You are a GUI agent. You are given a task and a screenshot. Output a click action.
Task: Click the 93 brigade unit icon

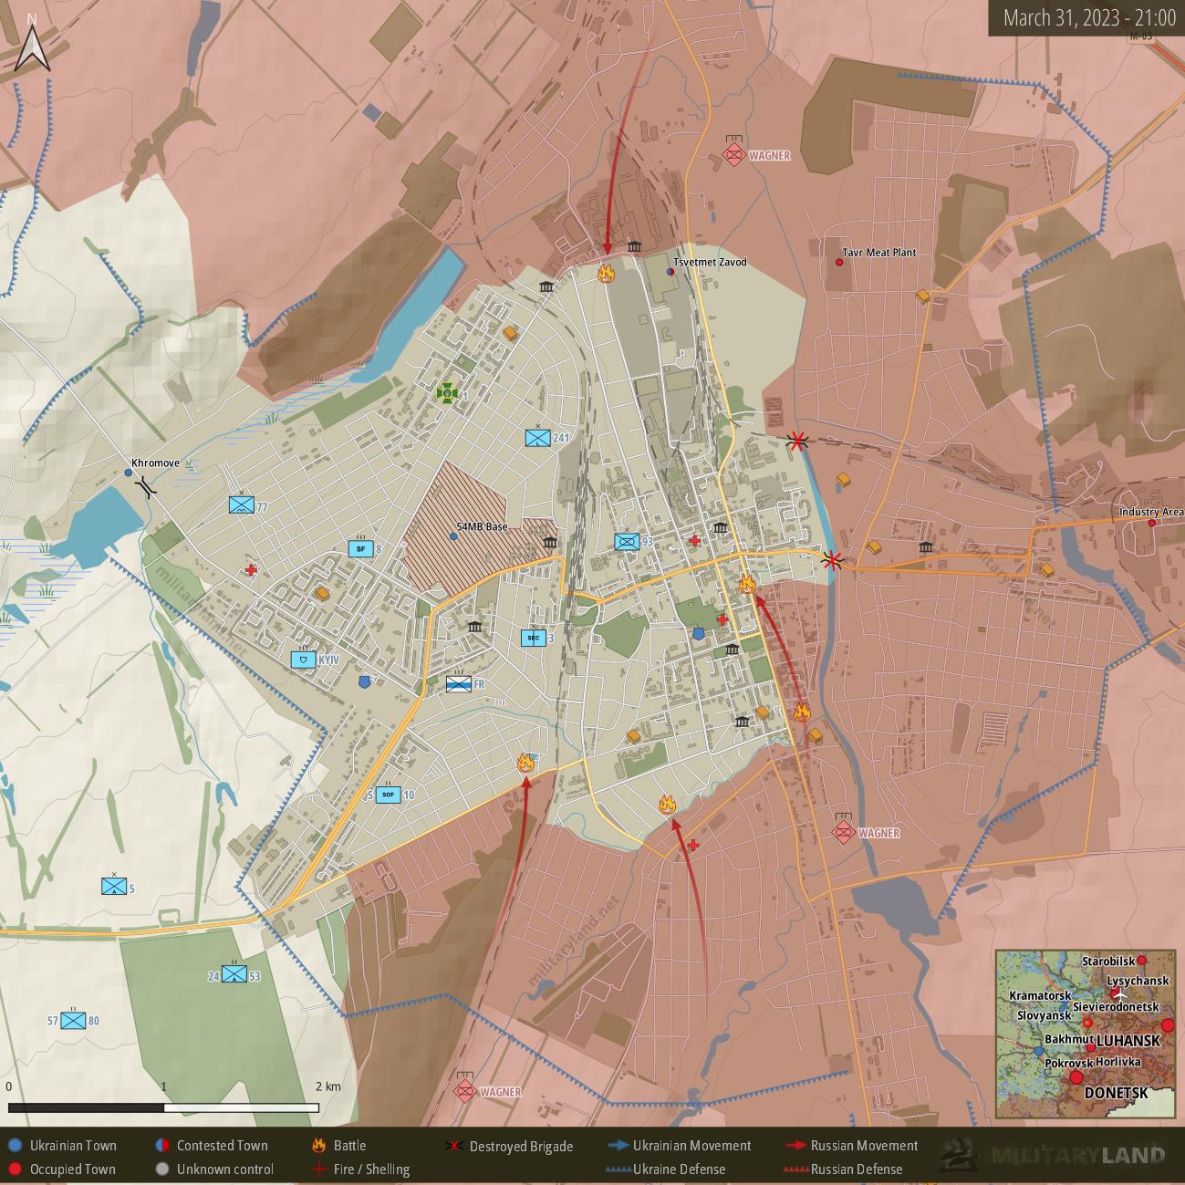pyautogui.click(x=627, y=542)
